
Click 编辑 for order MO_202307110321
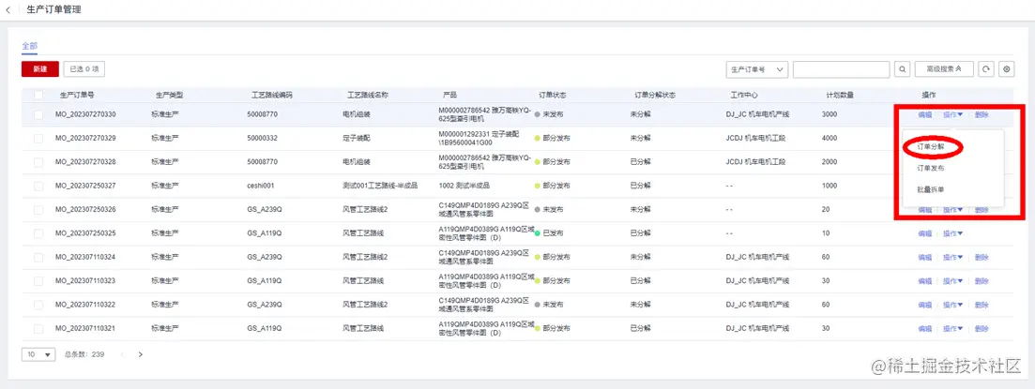925,328
